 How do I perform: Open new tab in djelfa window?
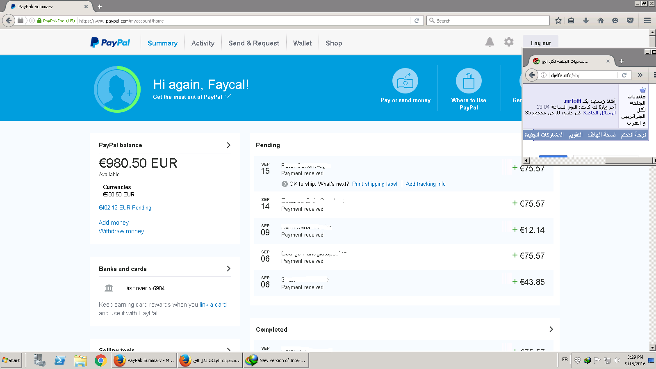click(x=621, y=61)
